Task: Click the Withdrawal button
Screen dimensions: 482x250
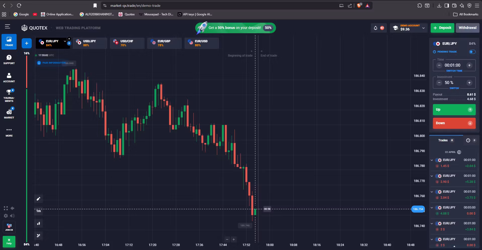Action: coord(467,28)
